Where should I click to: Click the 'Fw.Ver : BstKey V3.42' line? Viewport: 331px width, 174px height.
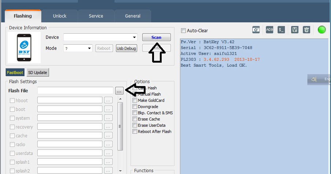[207, 42]
